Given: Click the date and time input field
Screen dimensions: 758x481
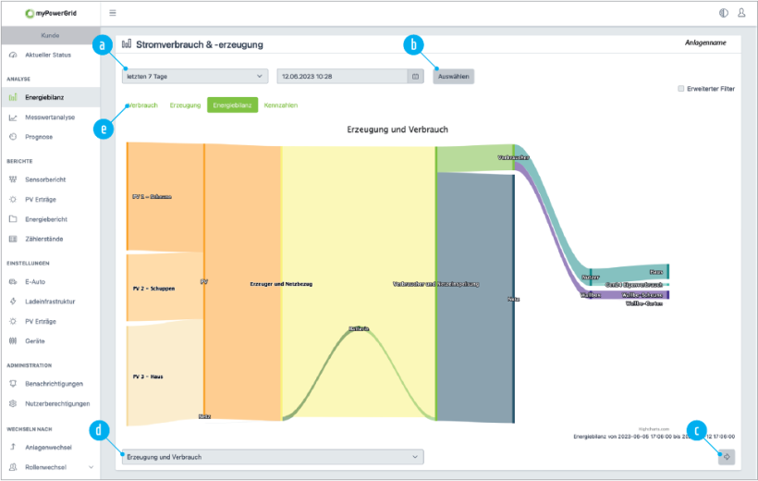Looking at the screenshot, I should (x=342, y=77).
